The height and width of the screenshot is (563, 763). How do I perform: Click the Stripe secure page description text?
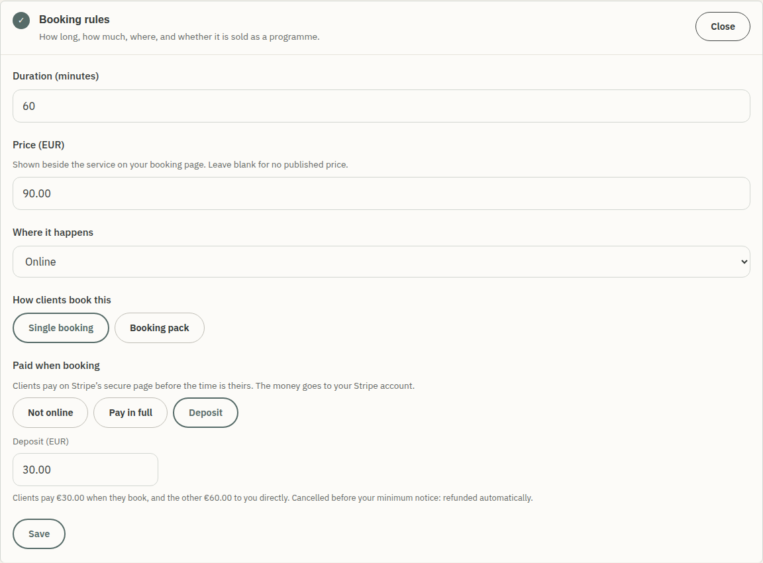click(x=214, y=386)
